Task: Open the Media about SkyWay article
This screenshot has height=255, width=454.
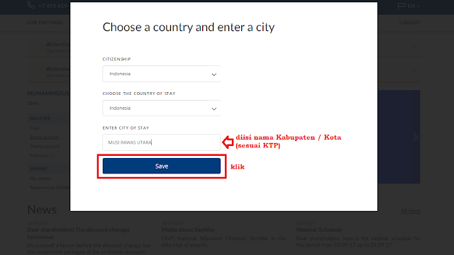Action: [188, 229]
